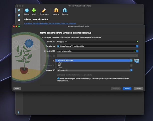Image resolution: width=153 pixels, height=121 pixels.
Task: Click the Inizia a usare VirtualBox heading
Action: [x=36, y=19]
